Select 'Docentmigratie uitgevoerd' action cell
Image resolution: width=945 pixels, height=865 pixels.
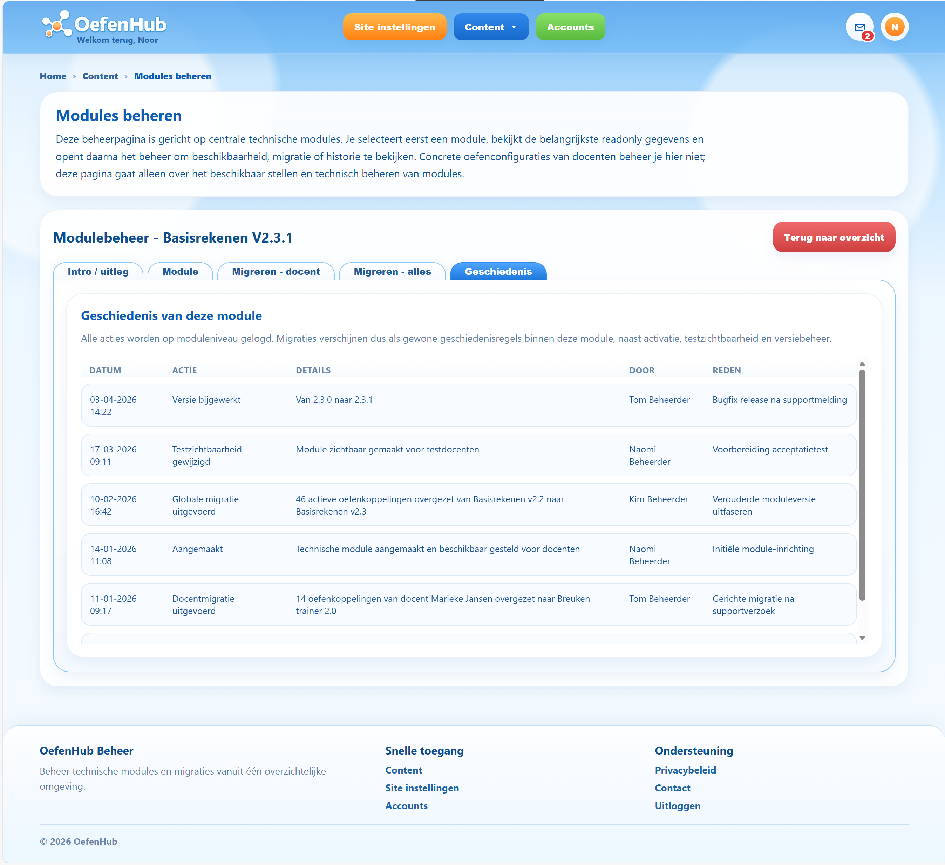point(203,605)
